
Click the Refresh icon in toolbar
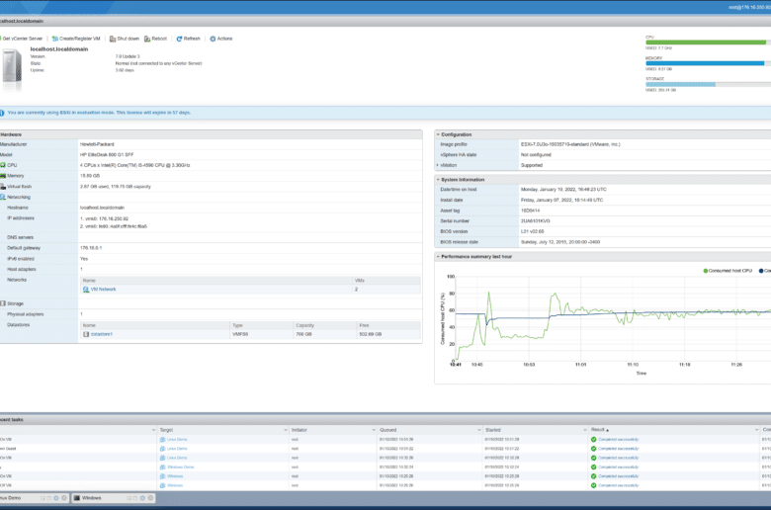click(x=179, y=39)
